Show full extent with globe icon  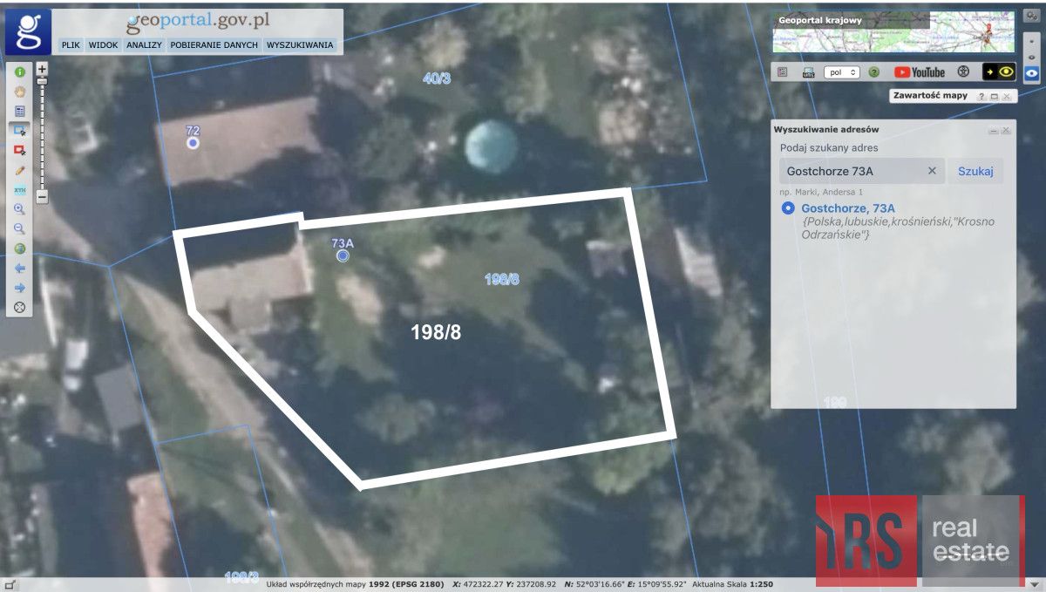tap(19, 248)
